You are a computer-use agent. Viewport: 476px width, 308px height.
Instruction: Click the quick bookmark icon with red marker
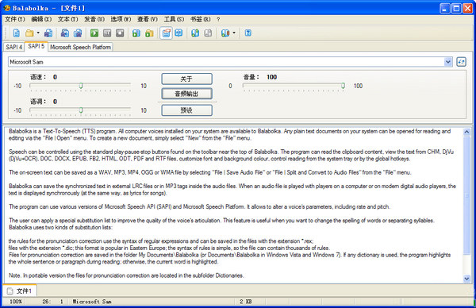(x=225, y=33)
